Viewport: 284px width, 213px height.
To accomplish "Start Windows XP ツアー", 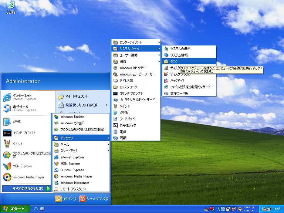I will tap(136, 68).
